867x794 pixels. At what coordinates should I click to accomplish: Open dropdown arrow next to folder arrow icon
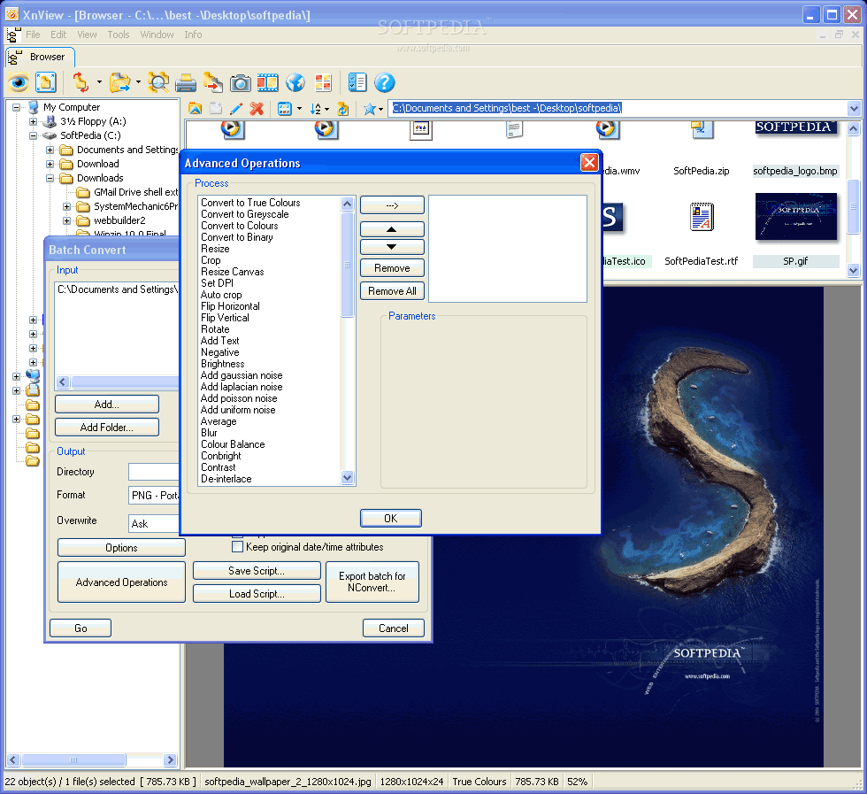[138, 82]
